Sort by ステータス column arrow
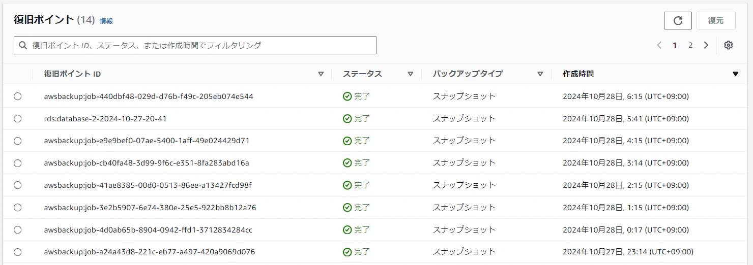The height and width of the screenshot is (265, 753). (411, 74)
